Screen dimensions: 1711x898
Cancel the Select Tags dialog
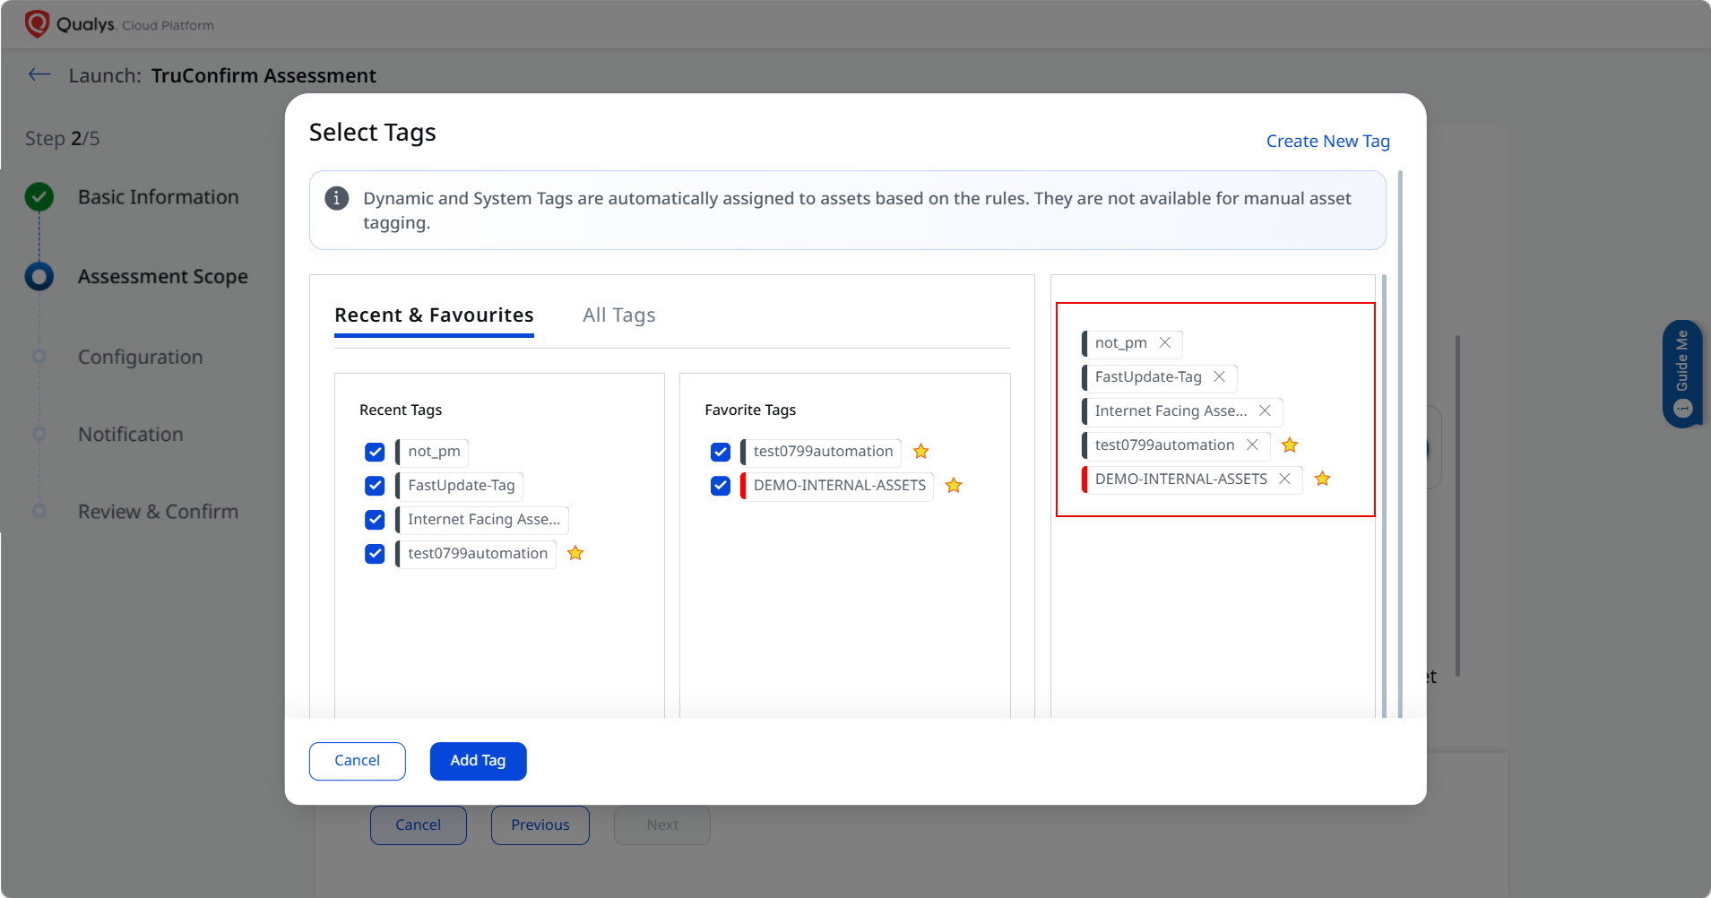357,761
